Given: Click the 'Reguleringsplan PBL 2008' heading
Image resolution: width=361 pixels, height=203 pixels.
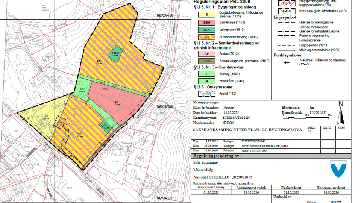Looking at the screenshot, I should click(222, 2).
